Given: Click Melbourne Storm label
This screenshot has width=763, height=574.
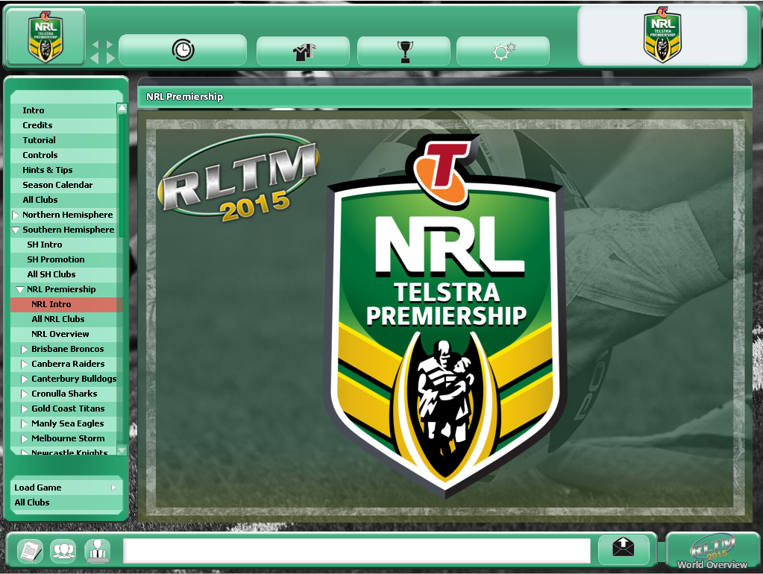Looking at the screenshot, I should pos(68,438).
